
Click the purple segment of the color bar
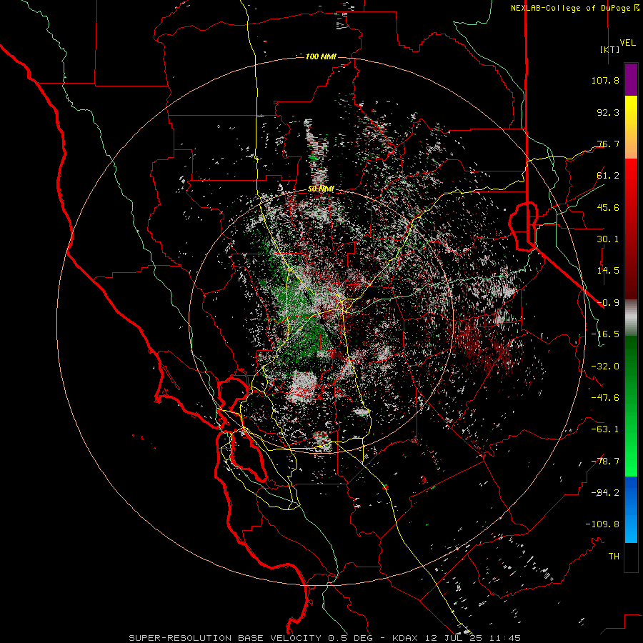coord(631,79)
